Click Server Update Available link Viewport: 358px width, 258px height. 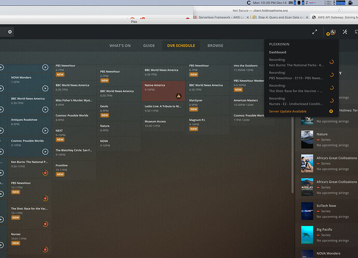(x=287, y=111)
